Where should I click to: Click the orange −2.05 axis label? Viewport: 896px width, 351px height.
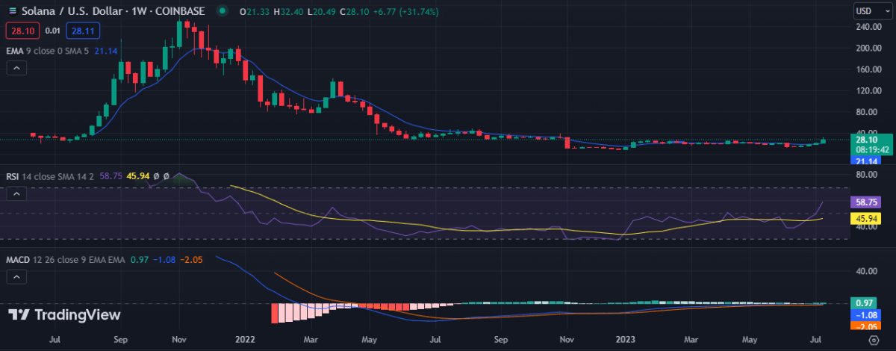tap(864, 326)
